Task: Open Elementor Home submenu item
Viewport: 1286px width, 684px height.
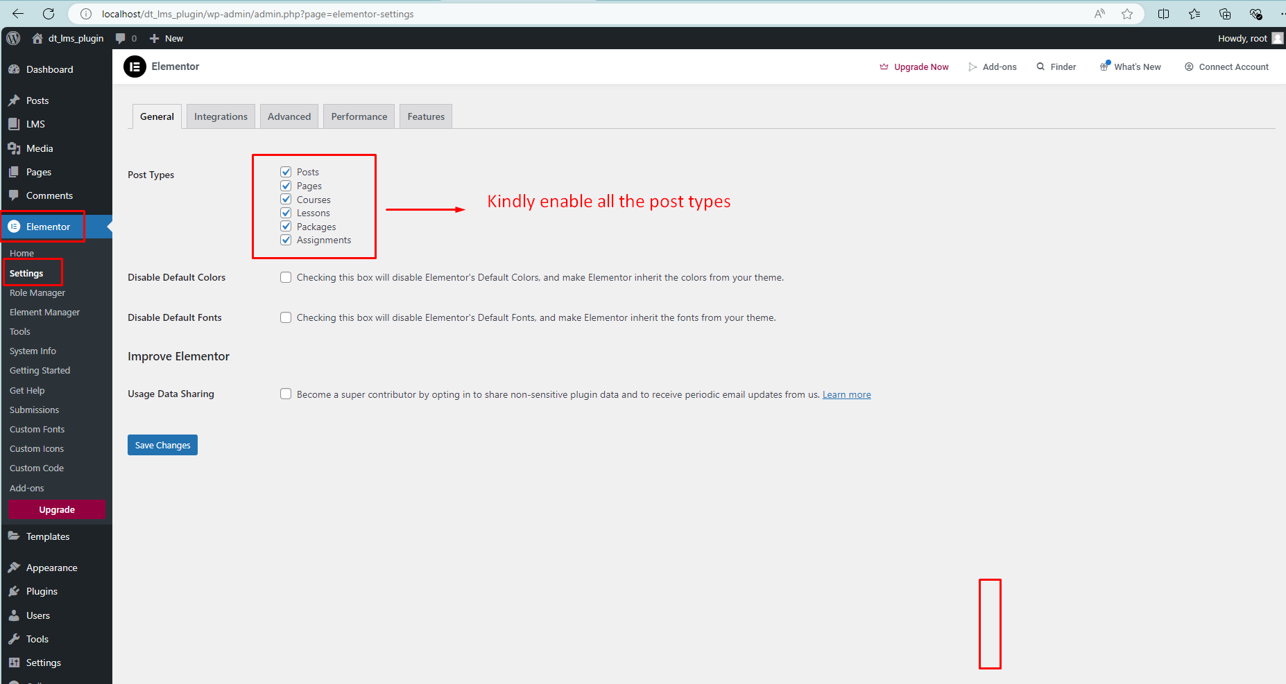Action: pos(22,254)
